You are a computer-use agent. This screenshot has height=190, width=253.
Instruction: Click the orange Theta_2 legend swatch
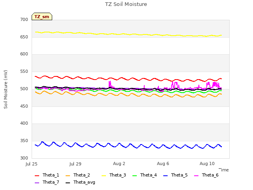pyautogui.click(x=68, y=176)
